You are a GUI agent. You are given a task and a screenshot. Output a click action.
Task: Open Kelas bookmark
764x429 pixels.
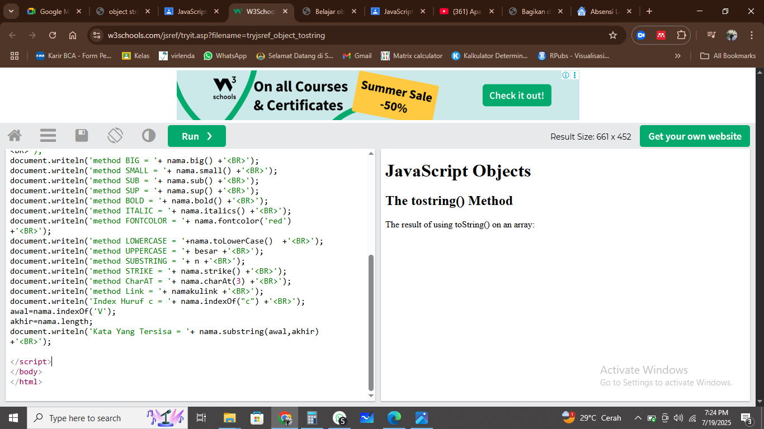[136, 55]
